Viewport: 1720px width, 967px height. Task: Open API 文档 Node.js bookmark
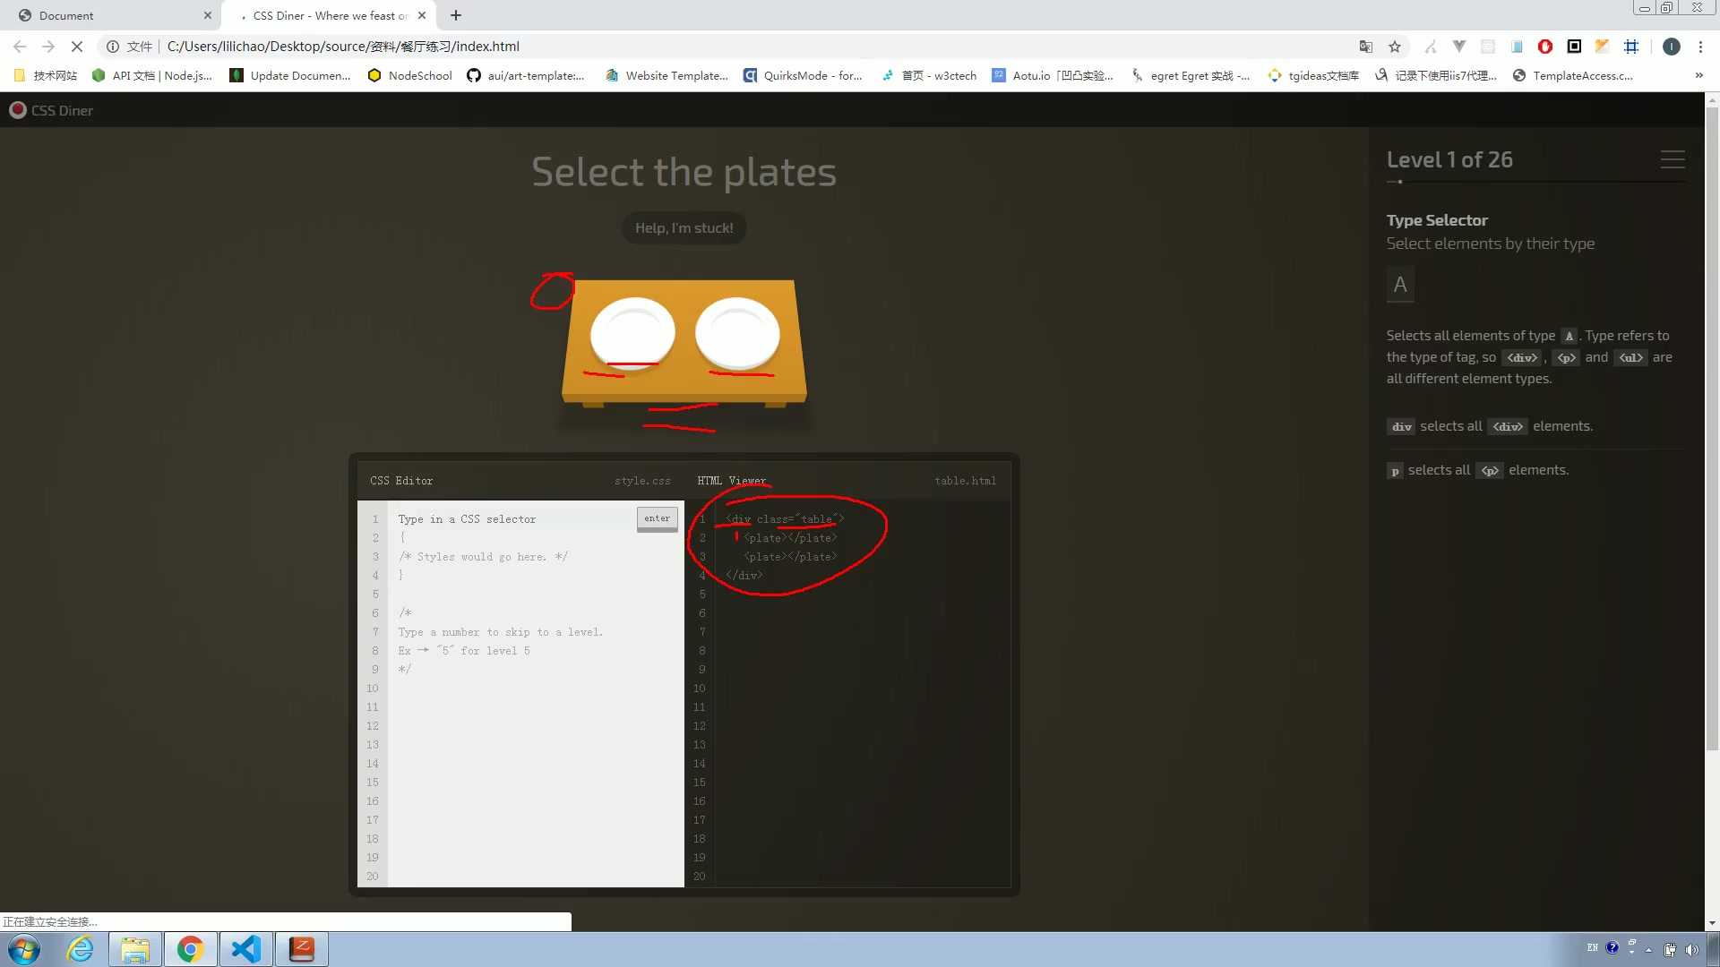coord(152,75)
